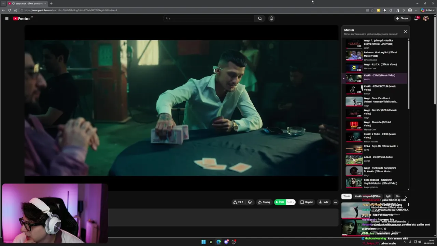Click the playlist panel scrollbar

click(408, 74)
